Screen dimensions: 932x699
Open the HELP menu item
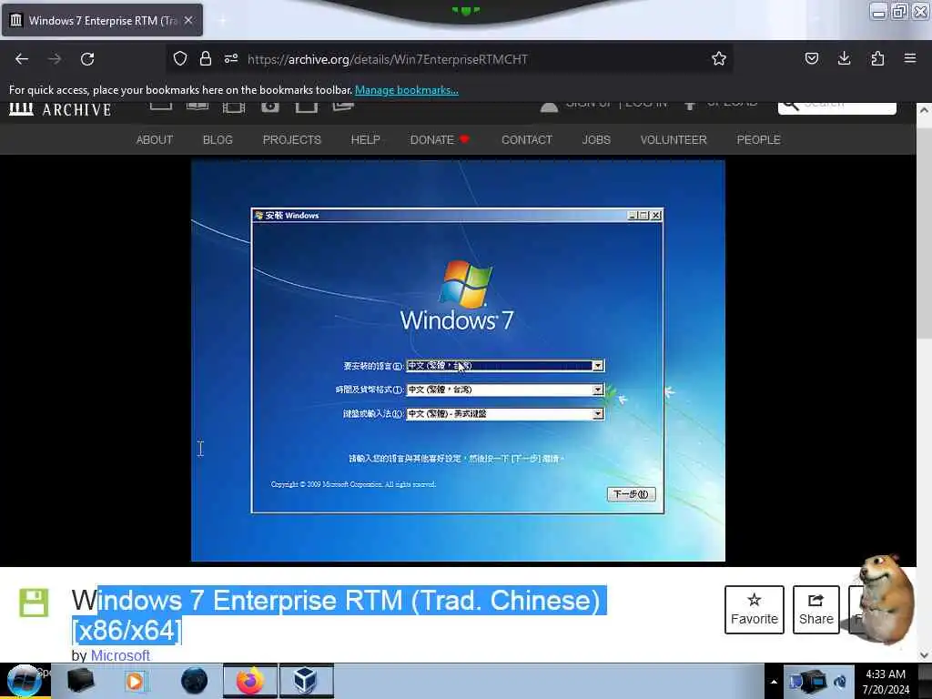click(x=366, y=139)
